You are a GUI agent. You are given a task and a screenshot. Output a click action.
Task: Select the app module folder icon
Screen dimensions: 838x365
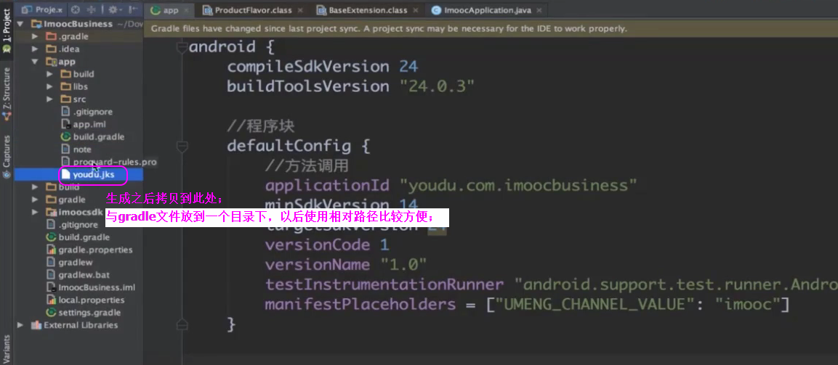[52, 62]
